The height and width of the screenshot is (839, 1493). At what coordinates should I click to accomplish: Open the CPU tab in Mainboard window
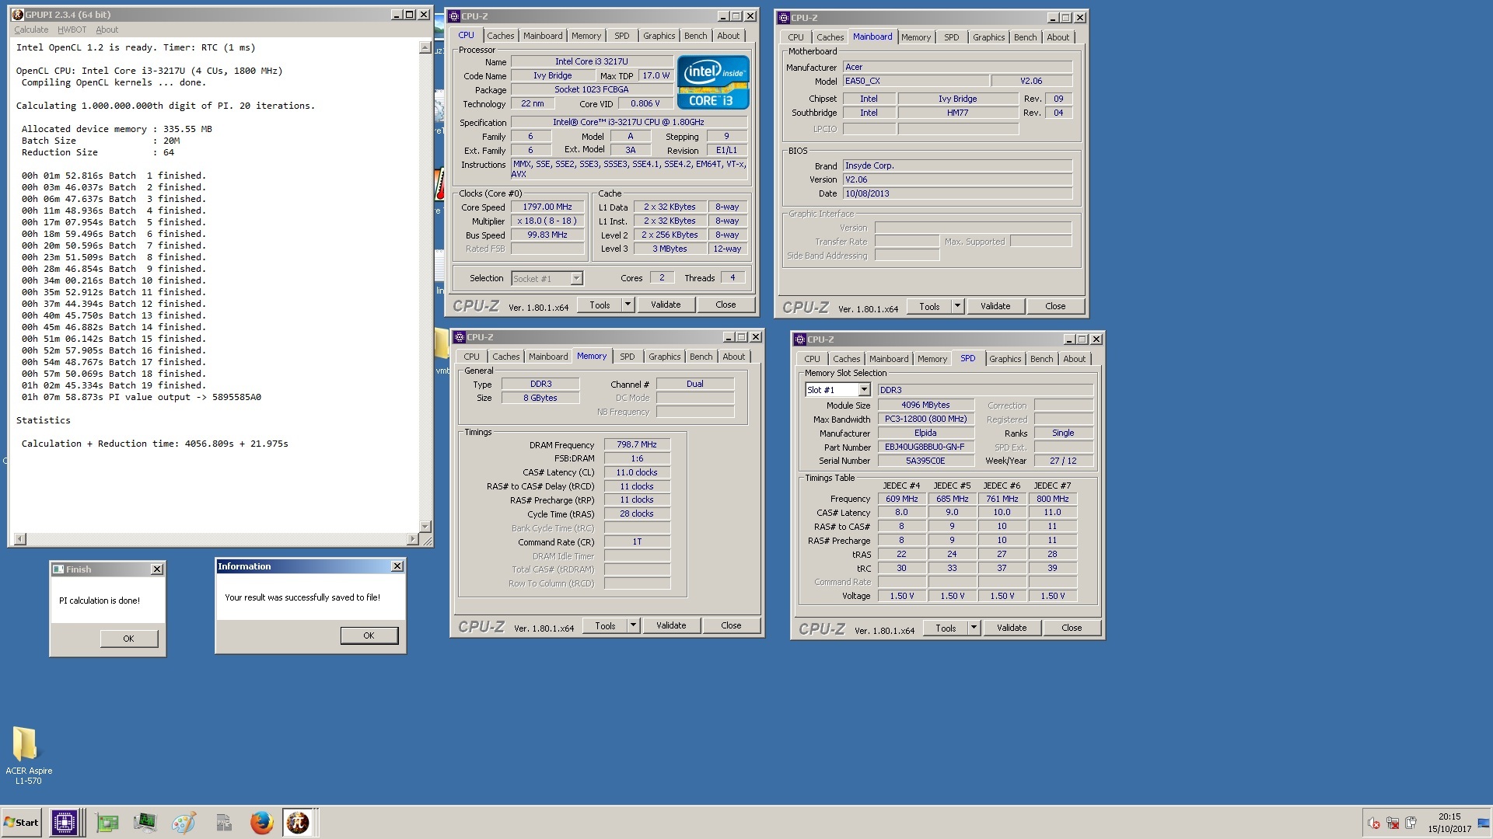coord(795,37)
